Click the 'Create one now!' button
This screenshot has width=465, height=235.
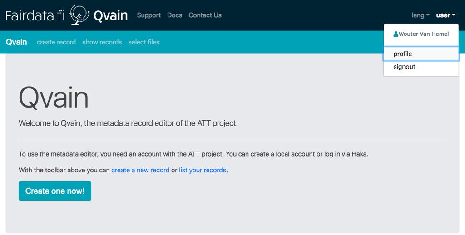pos(55,191)
